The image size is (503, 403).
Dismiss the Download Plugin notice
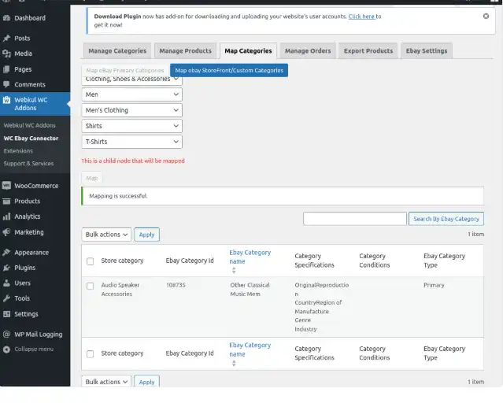click(x=486, y=16)
